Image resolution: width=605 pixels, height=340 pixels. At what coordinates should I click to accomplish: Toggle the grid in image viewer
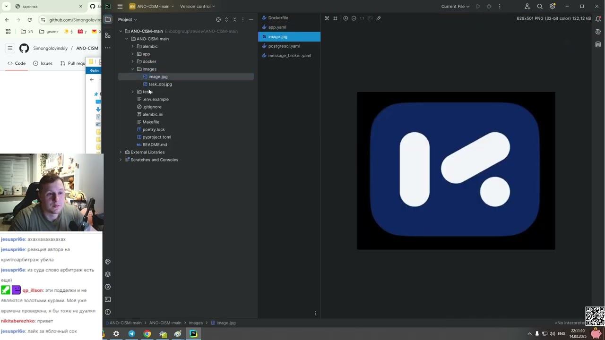click(x=335, y=18)
